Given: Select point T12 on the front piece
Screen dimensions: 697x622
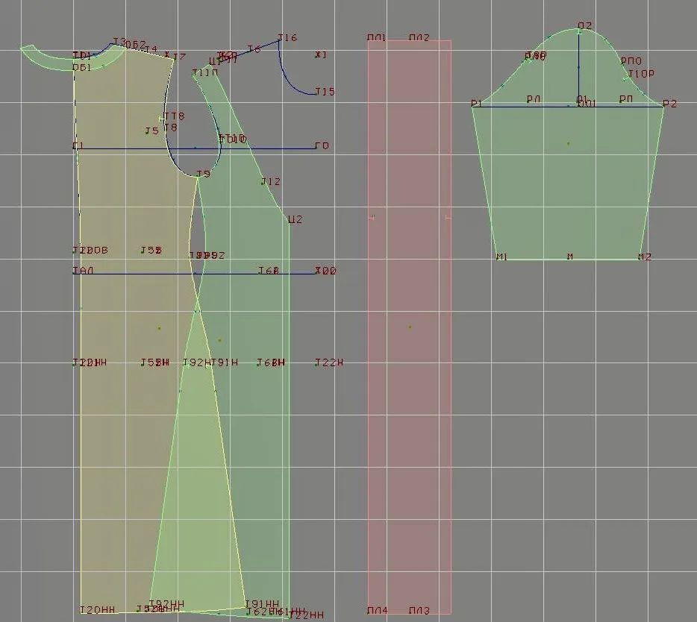Looking at the screenshot, I should tap(262, 183).
